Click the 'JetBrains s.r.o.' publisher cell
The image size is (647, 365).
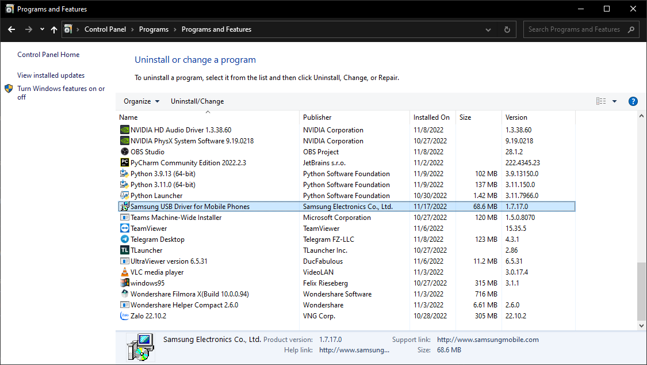click(x=324, y=163)
